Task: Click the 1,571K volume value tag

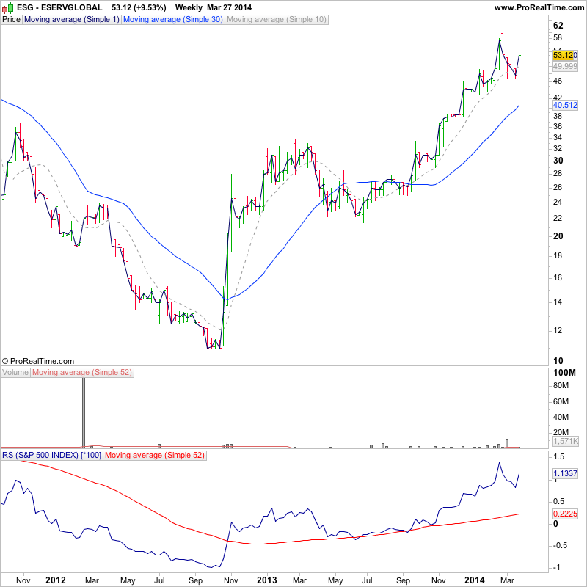Action: [566, 441]
